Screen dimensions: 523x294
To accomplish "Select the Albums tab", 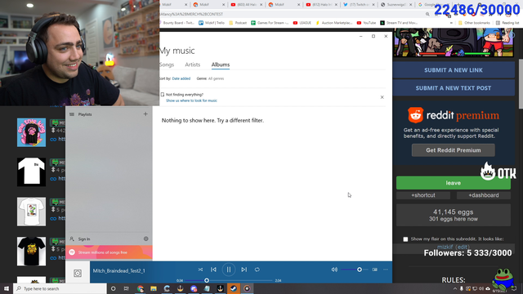I will point(221,65).
